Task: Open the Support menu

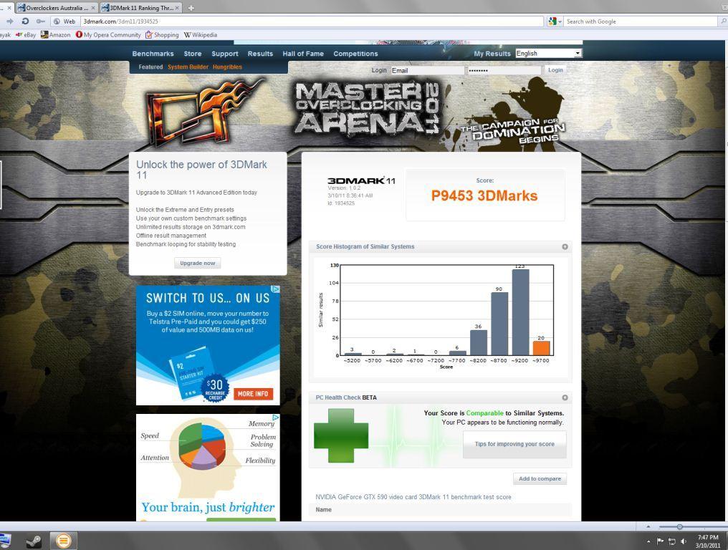Action: click(x=225, y=54)
